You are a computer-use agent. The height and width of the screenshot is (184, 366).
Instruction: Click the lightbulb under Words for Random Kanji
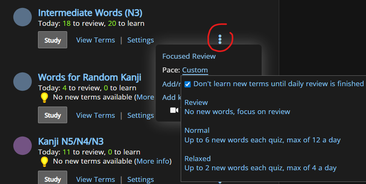click(x=44, y=97)
